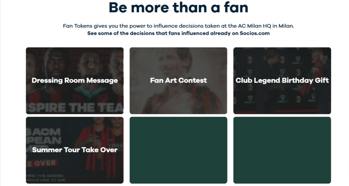The image size is (349, 186).
Task: Click the 'Fan Art Contest' title text
Action: (178, 80)
